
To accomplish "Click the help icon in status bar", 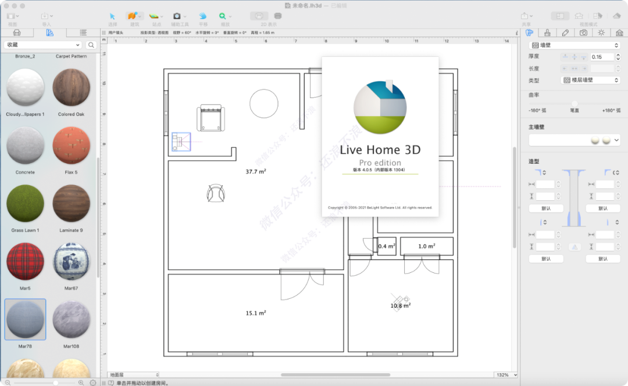I will (111, 383).
